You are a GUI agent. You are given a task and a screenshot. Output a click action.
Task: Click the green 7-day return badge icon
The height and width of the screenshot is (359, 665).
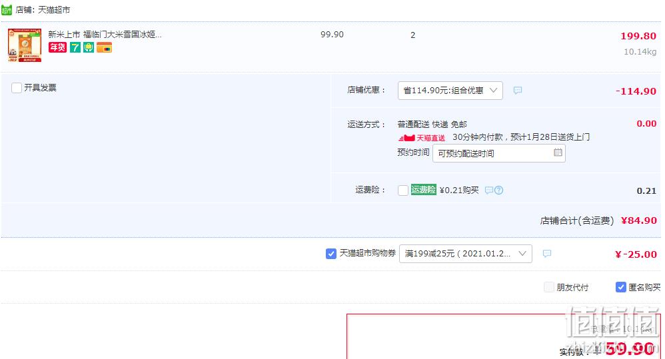coord(75,47)
